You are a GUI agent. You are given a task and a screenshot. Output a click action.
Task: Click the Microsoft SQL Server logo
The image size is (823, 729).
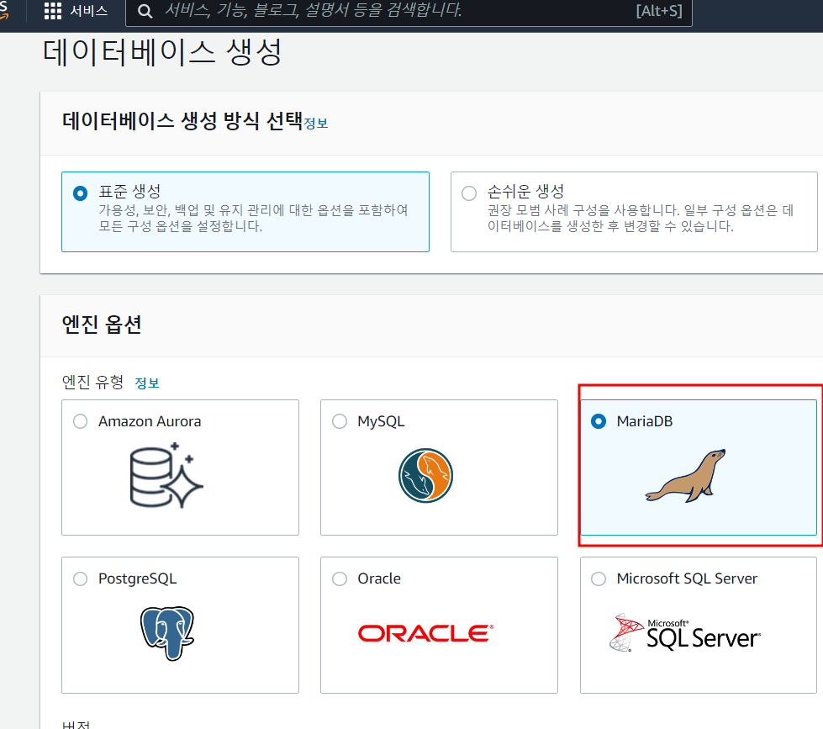[684, 633]
